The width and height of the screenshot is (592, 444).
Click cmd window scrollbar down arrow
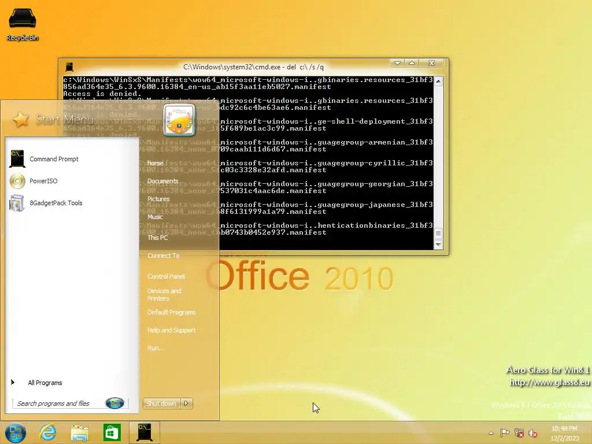coord(438,245)
